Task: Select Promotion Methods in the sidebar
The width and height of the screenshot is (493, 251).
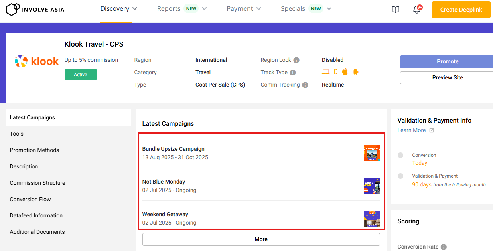Action: pyautogui.click(x=69, y=150)
